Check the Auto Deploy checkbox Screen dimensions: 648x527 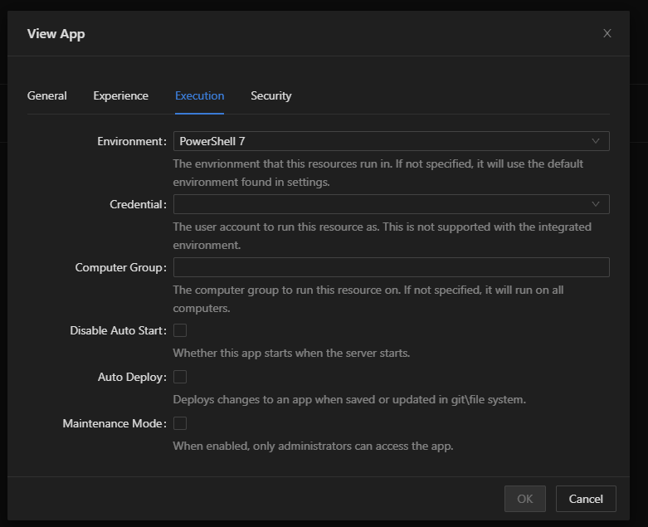(x=180, y=377)
